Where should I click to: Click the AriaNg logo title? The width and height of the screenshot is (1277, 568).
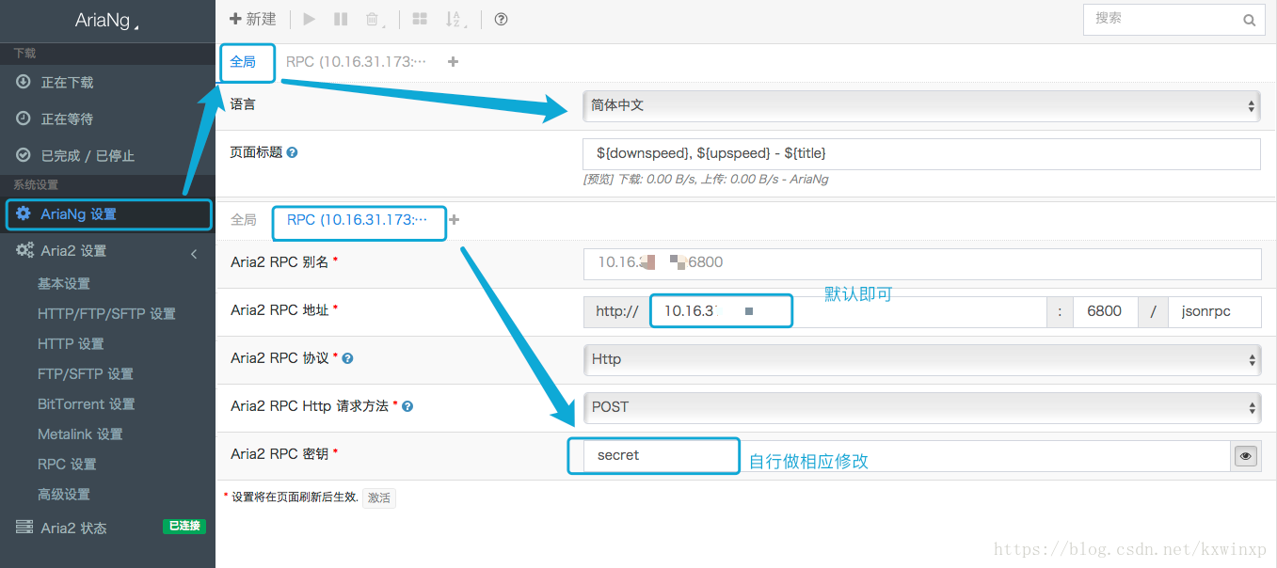(x=103, y=21)
